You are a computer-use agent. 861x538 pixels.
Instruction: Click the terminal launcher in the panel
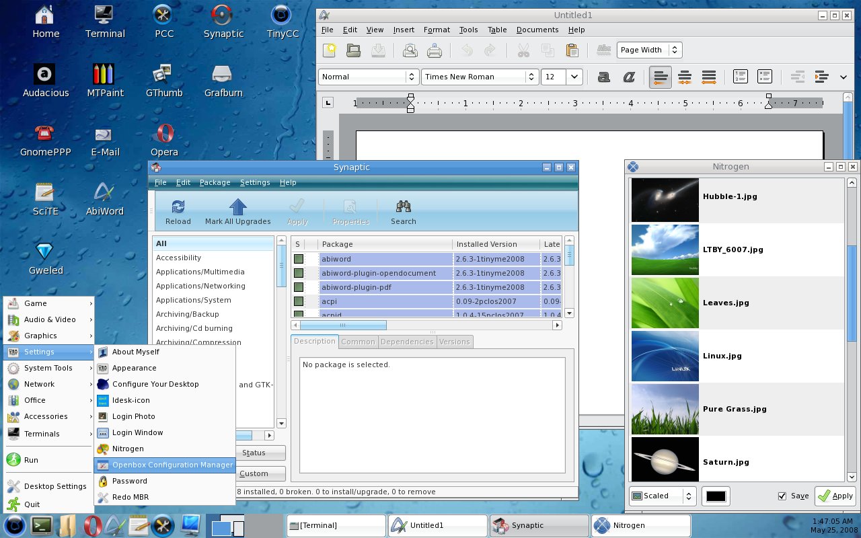[x=42, y=525]
